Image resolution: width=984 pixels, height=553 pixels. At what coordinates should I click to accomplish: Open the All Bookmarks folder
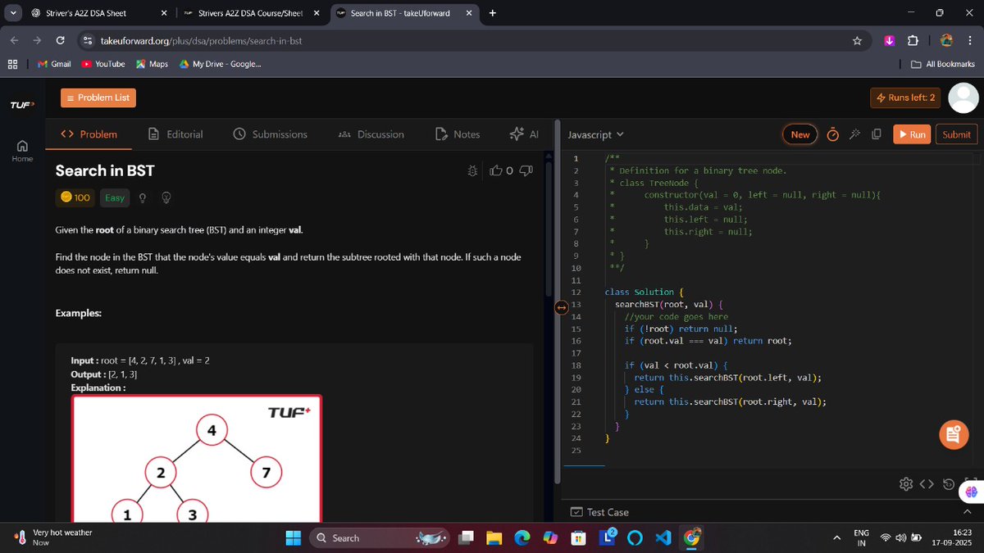click(943, 64)
